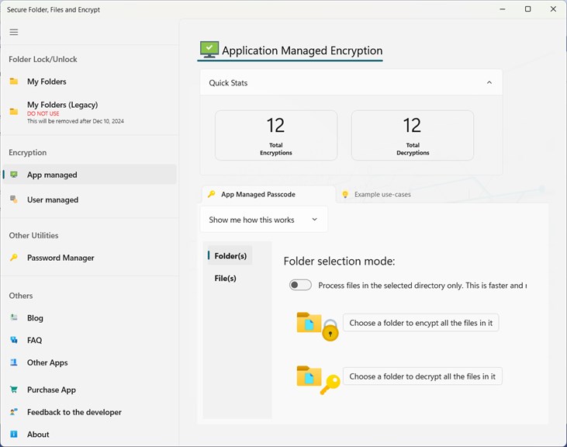Switch to the Example use-cases tab
Viewport: 567px width, 447px height.
tap(377, 195)
